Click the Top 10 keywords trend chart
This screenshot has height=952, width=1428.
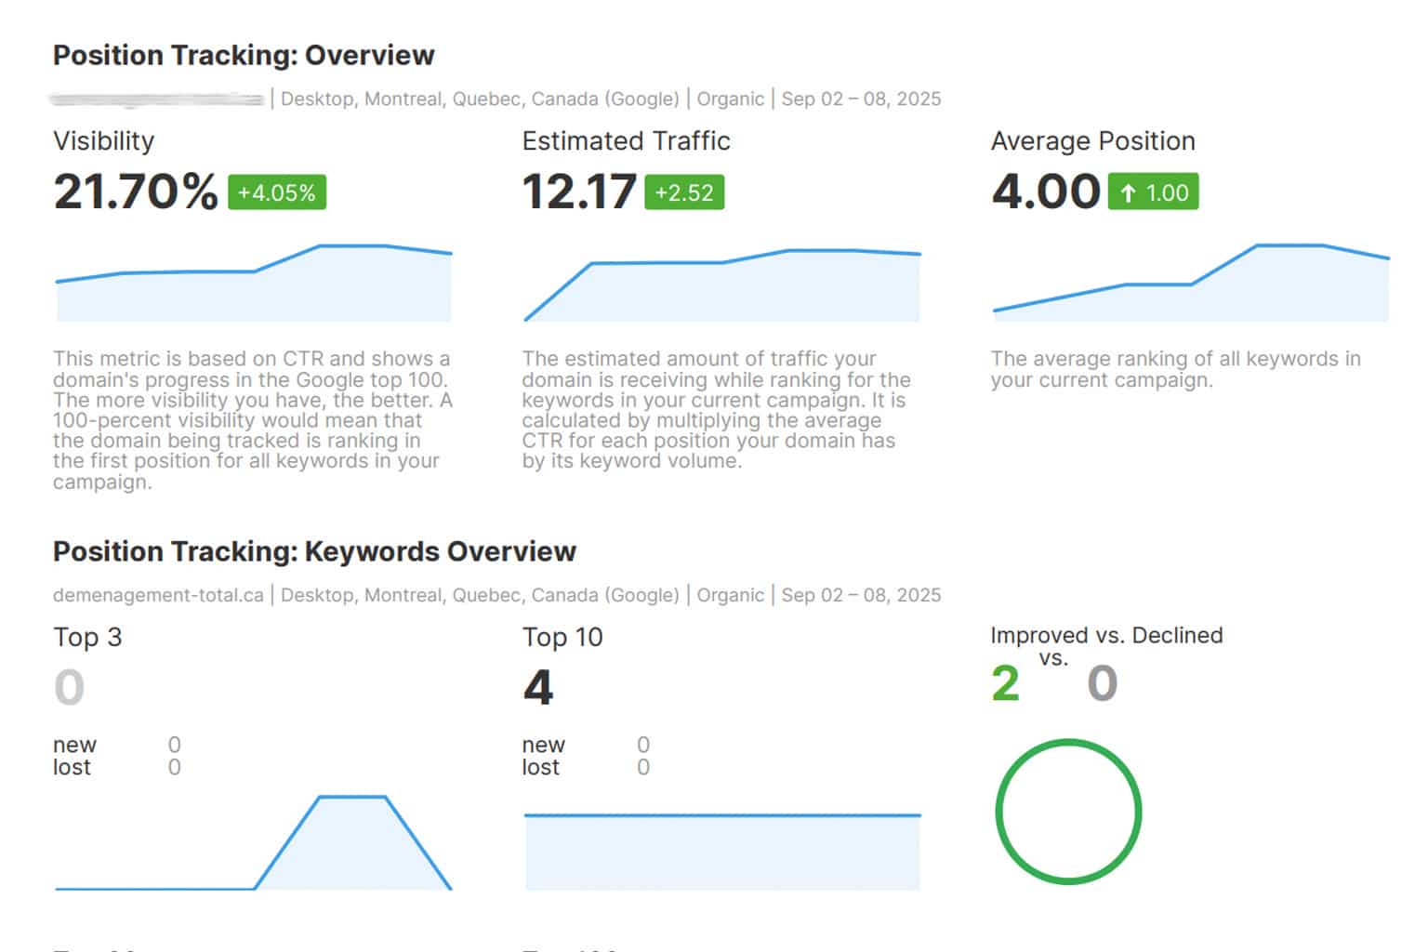pos(722,851)
